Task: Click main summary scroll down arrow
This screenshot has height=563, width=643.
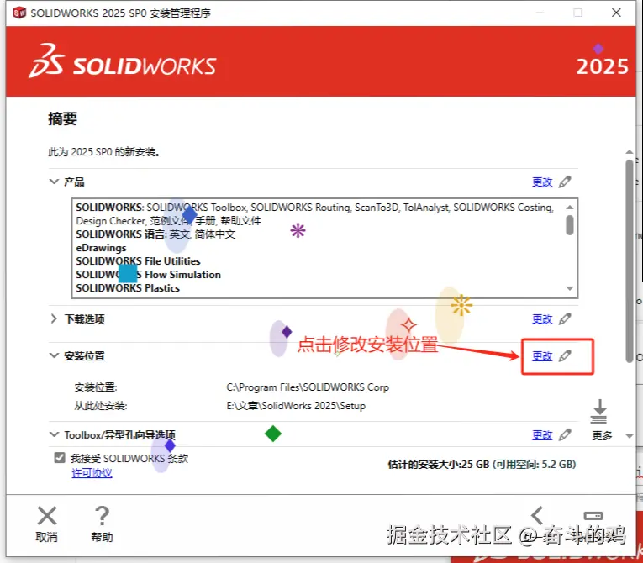Action: coord(630,436)
